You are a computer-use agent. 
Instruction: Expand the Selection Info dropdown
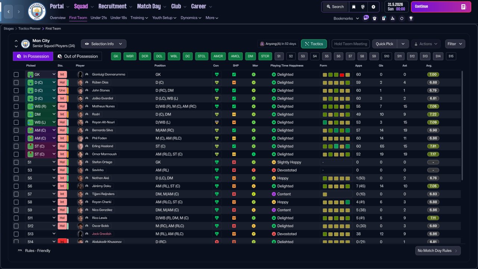click(103, 44)
